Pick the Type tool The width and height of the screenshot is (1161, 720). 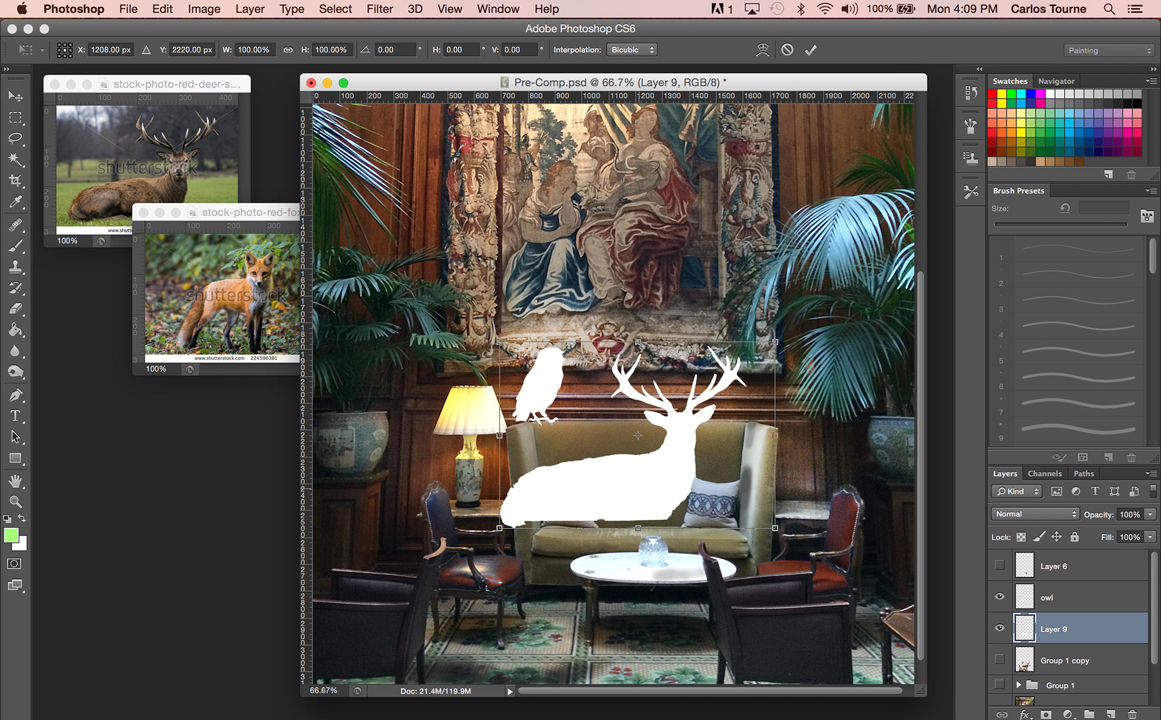click(15, 416)
